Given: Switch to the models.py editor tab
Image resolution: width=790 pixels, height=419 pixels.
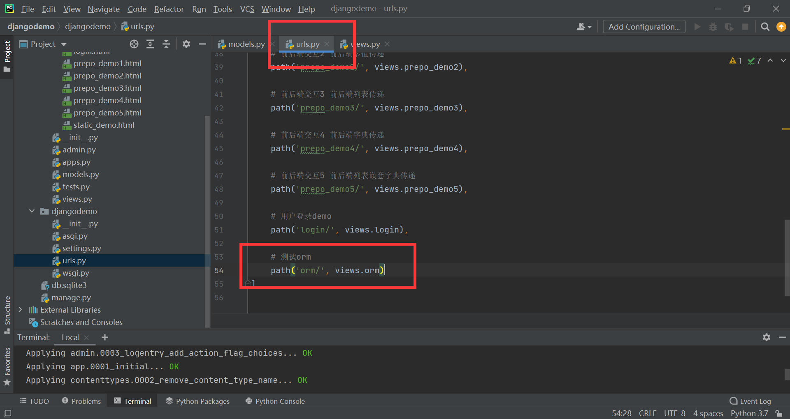Looking at the screenshot, I should 245,44.
